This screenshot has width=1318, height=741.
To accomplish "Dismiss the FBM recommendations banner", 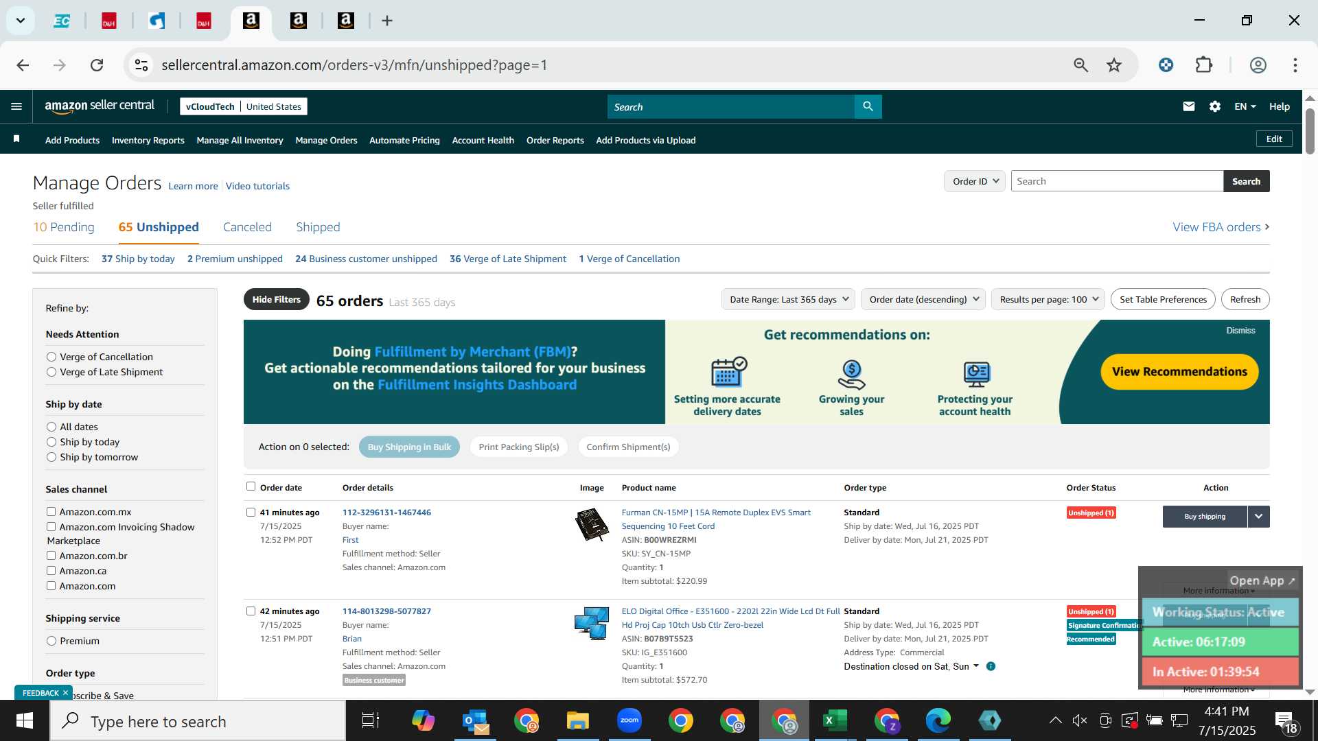I will coord(1240,331).
